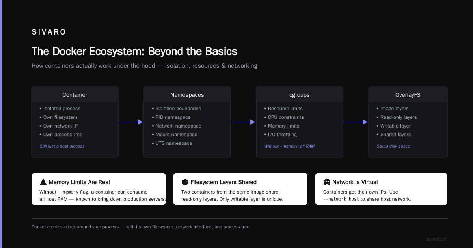Click the warning triangle icon beside Memory Limits
Viewport: 473px width, 248px height.
coord(43,182)
